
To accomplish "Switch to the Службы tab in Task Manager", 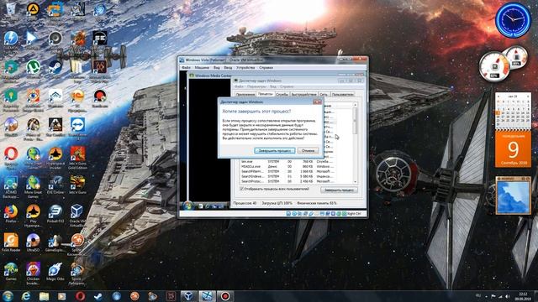I will (282, 94).
